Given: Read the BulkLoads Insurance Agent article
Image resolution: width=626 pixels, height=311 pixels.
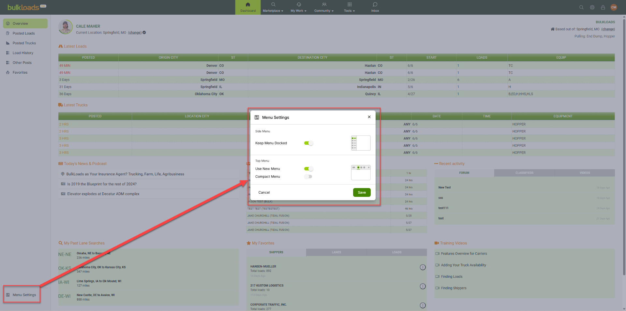Looking at the screenshot, I should [125, 174].
